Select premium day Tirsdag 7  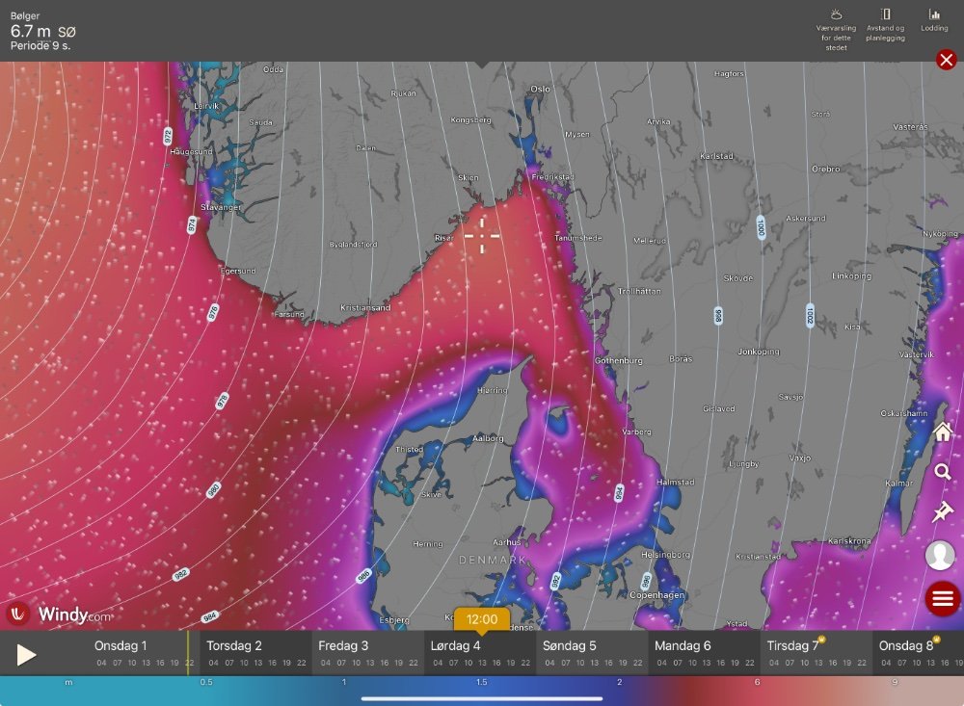pyautogui.click(x=793, y=645)
